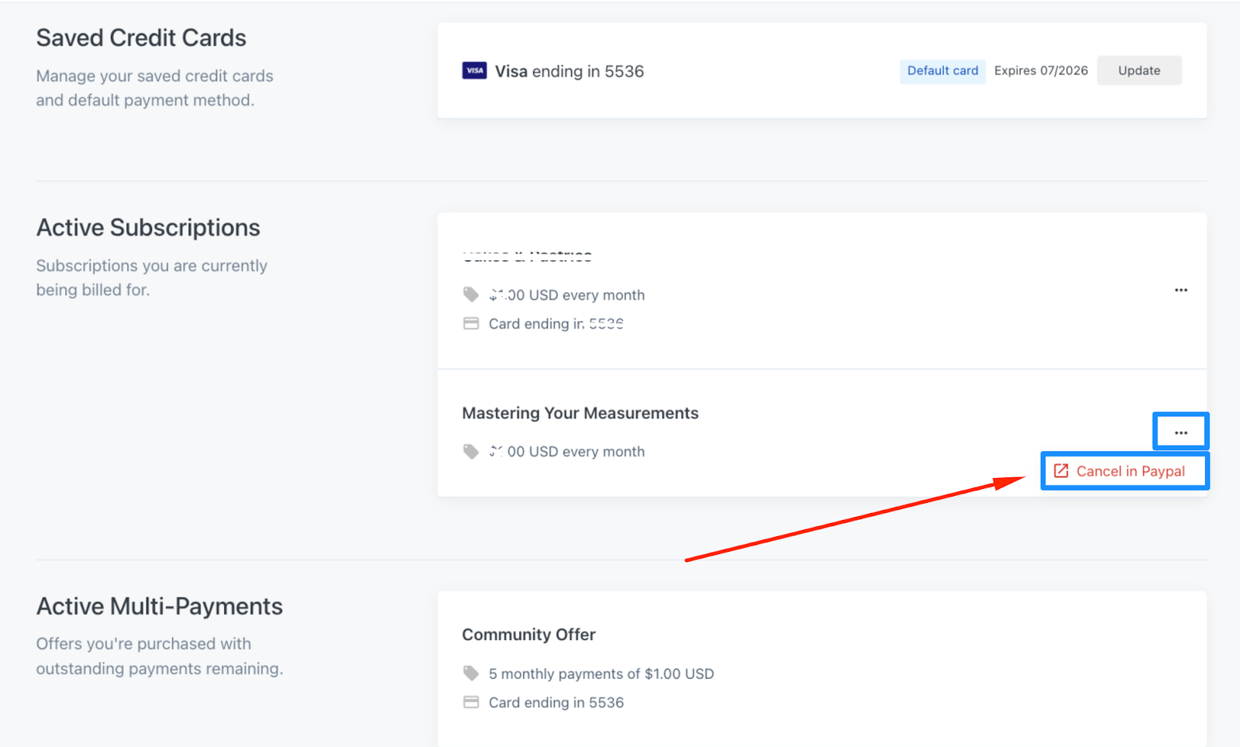The image size is (1240, 747).
Task: Click the Expires 07/2026 text
Action: pyautogui.click(x=1041, y=71)
